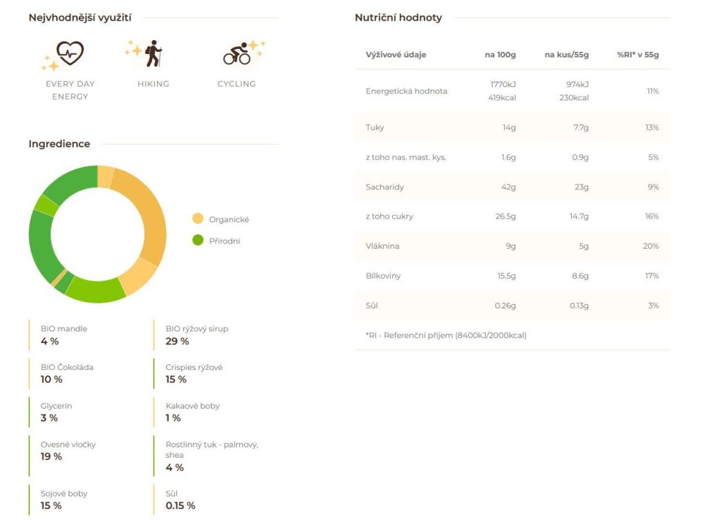Select the Organické legend label
Image resolution: width=708 pixels, height=531 pixels.
click(x=229, y=219)
